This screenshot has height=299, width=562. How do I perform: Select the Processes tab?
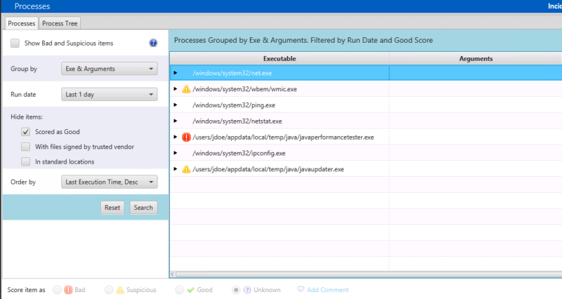22,23
